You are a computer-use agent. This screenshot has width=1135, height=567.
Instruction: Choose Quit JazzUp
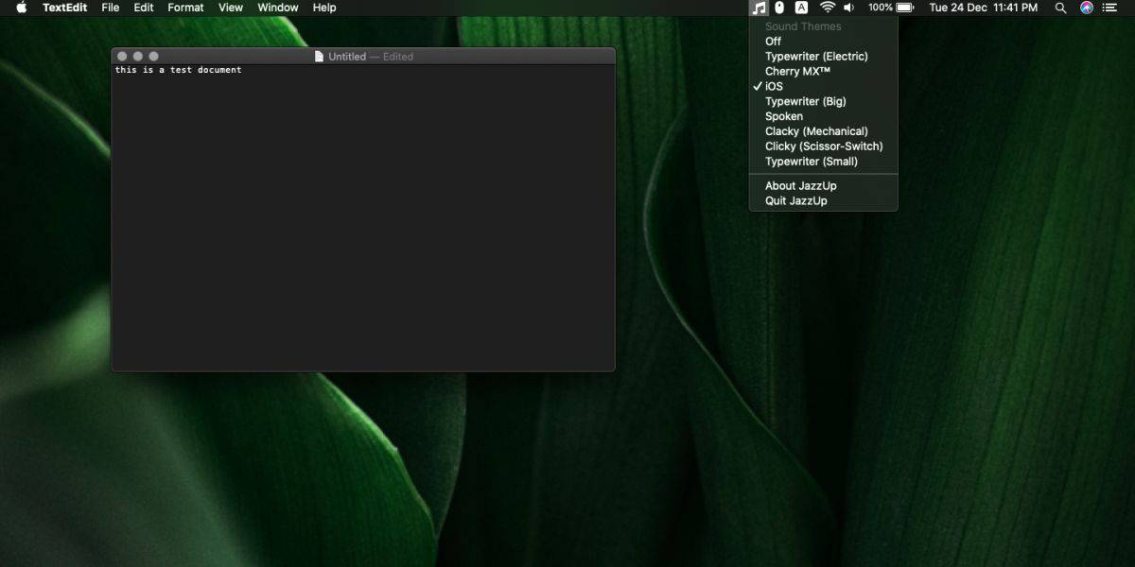[x=823, y=201]
